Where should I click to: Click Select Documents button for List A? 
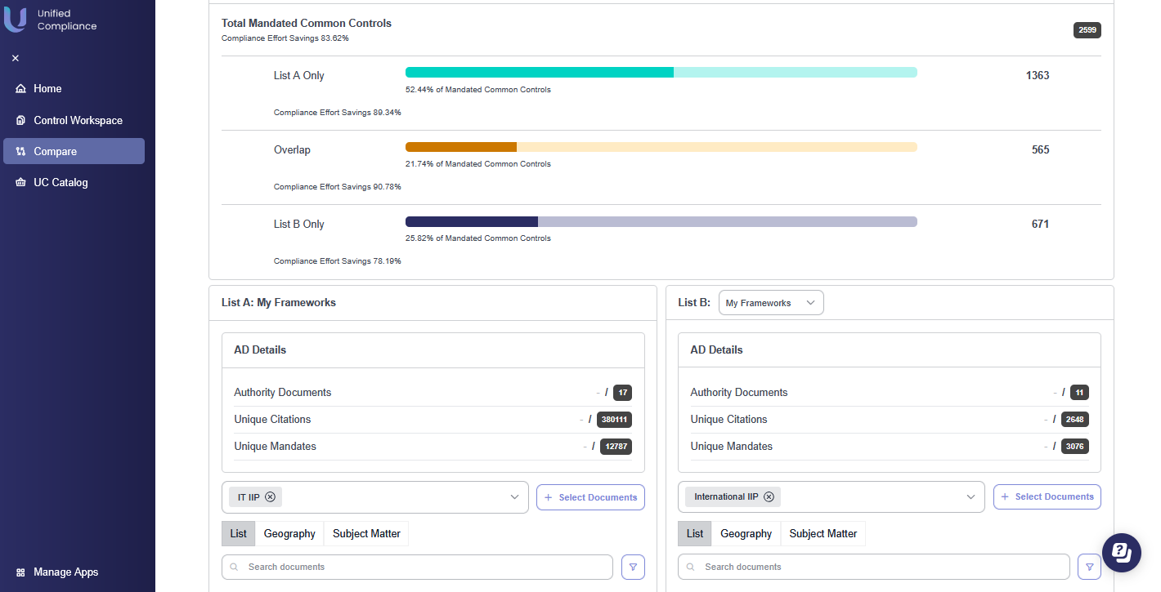[590, 497]
